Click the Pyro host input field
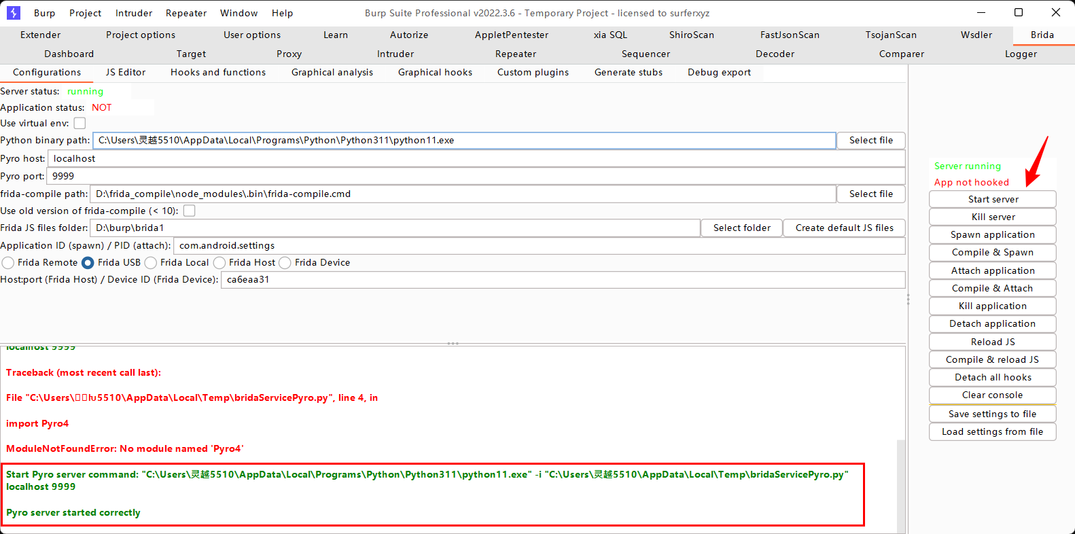The height and width of the screenshot is (534, 1075). [x=476, y=158]
